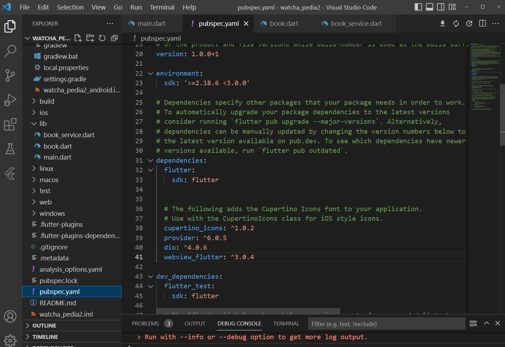505x347 pixels.
Task: Open the Run and Debug view
Action: point(10,100)
